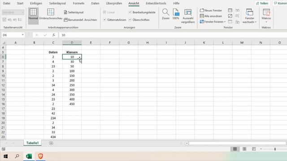Select the cell containing 42

pos(53,113)
